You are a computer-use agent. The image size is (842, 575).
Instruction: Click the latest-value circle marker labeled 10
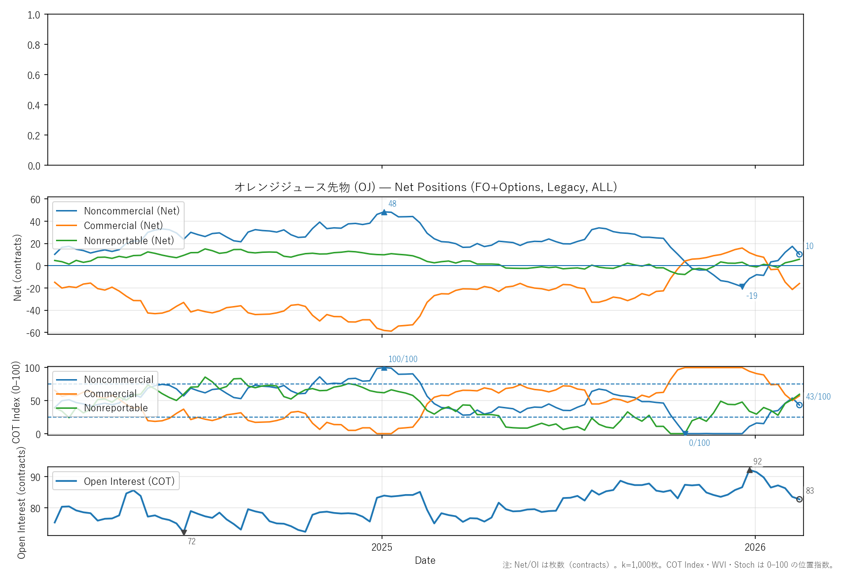pyautogui.click(x=799, y=254)
